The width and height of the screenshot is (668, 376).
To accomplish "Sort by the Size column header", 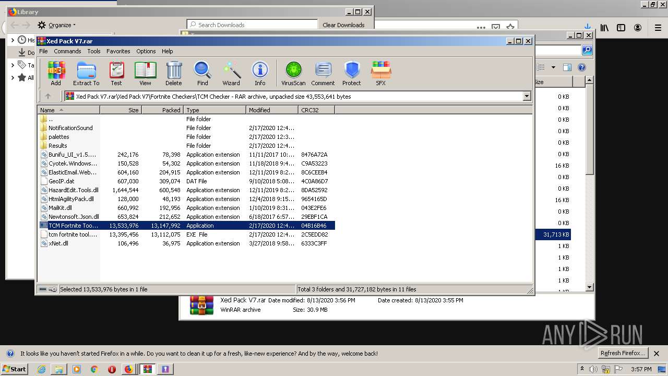I will pos(121,110).
